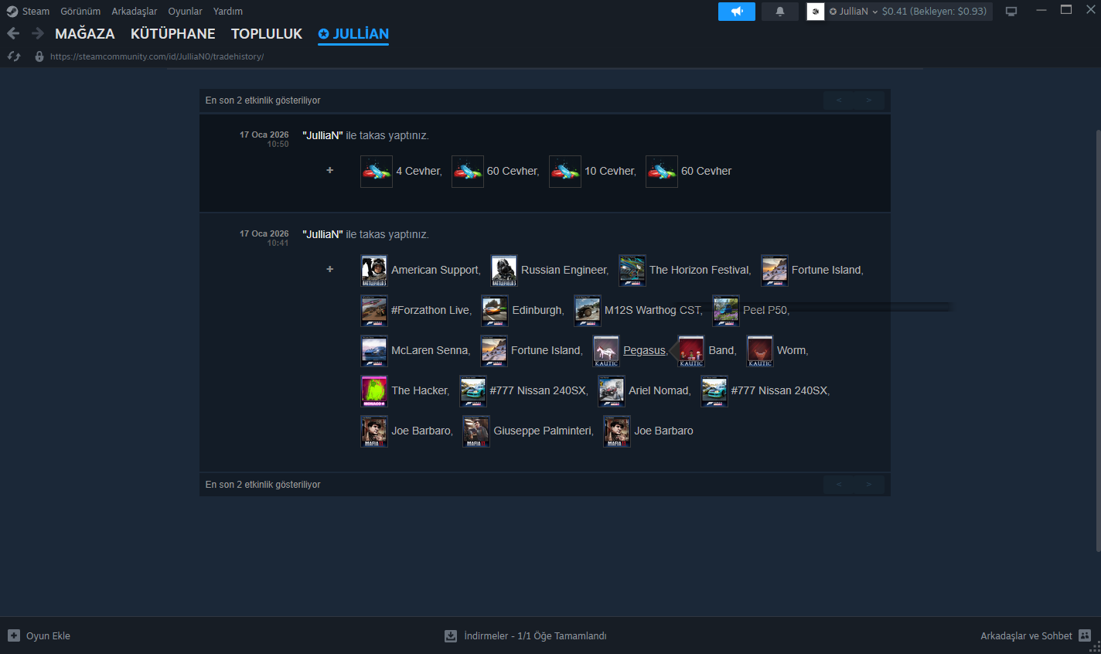Screen dimensions: 1101x654
Task: Open the underlined Pegasus item link
Action: click(644, 350)
